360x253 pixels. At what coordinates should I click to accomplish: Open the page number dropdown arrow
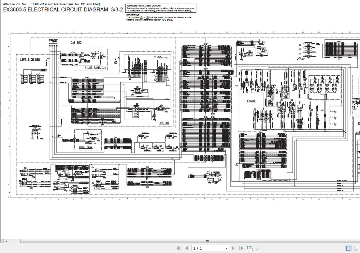point(226,248)
